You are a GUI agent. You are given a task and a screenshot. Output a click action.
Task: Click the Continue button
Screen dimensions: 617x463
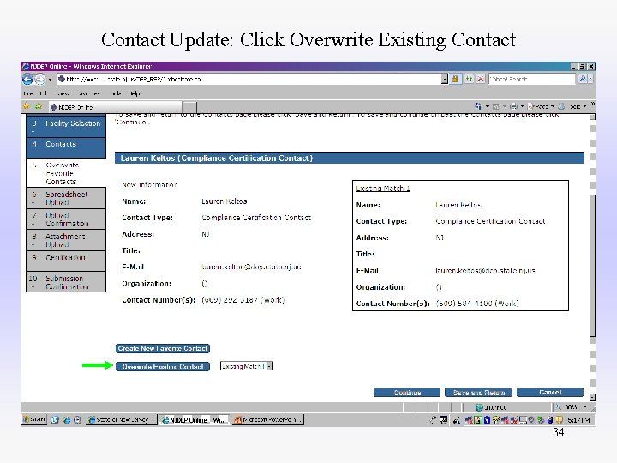pyautogui.click(x=407, y=393)
